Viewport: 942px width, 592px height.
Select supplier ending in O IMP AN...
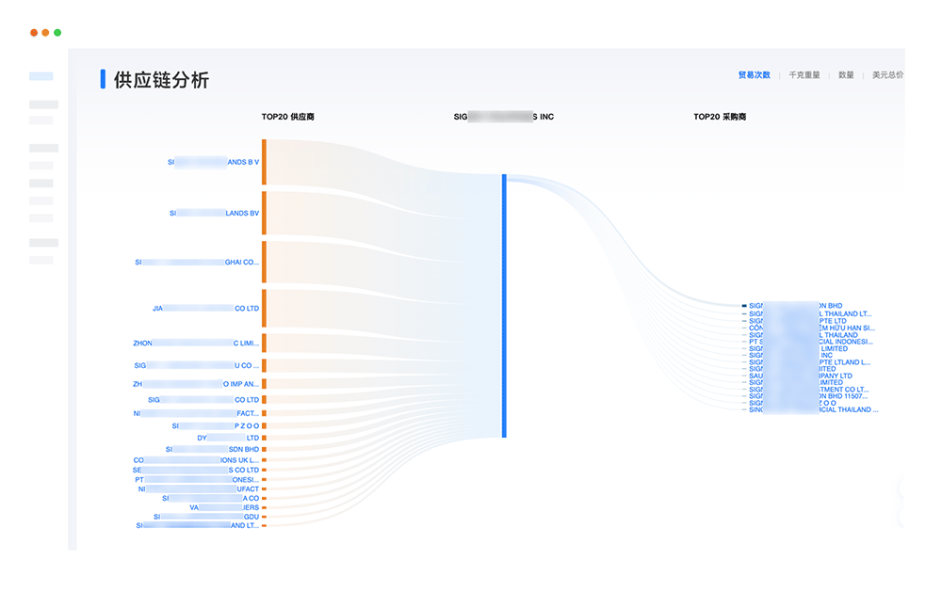coord(196,384)
